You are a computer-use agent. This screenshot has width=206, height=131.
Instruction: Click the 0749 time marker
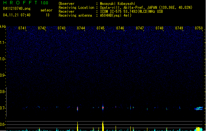click(179, 28)
